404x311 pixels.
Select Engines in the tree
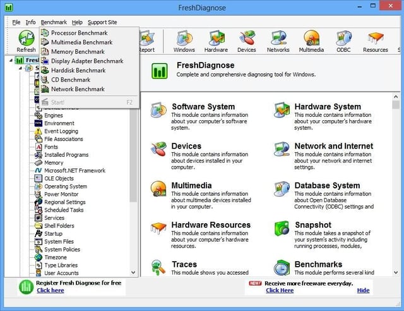54,116
